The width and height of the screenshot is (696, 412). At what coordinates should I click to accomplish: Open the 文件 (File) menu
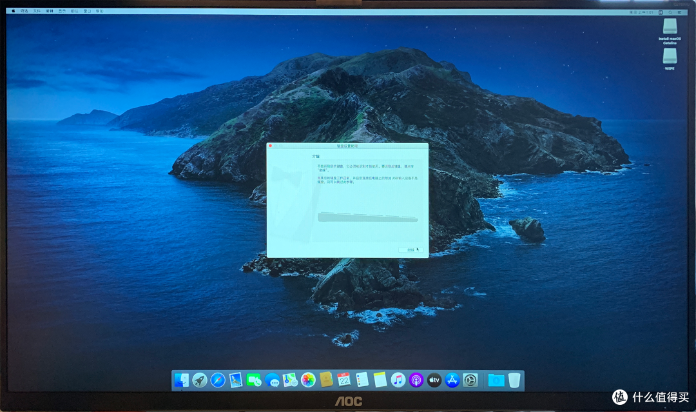(x=37, y=11)
